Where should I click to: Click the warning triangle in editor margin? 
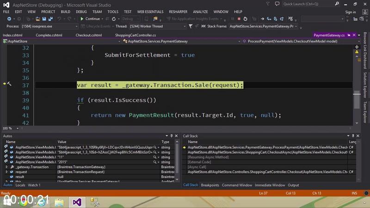click(x=357, y=52)
